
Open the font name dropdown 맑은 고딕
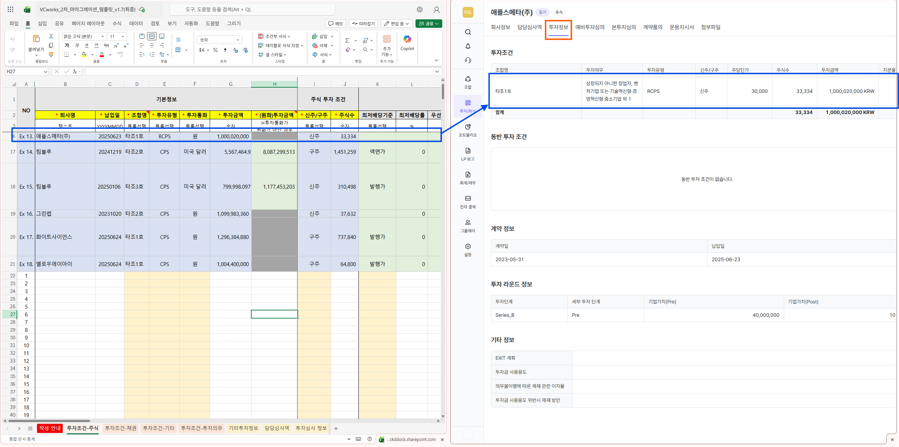[103, 36]
